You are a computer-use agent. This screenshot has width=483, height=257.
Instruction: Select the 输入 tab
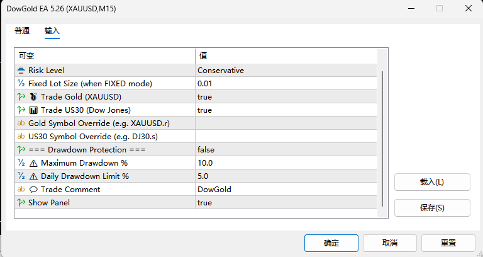click(52, 31)
